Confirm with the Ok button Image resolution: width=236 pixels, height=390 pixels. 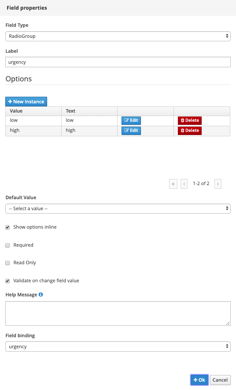199,380
